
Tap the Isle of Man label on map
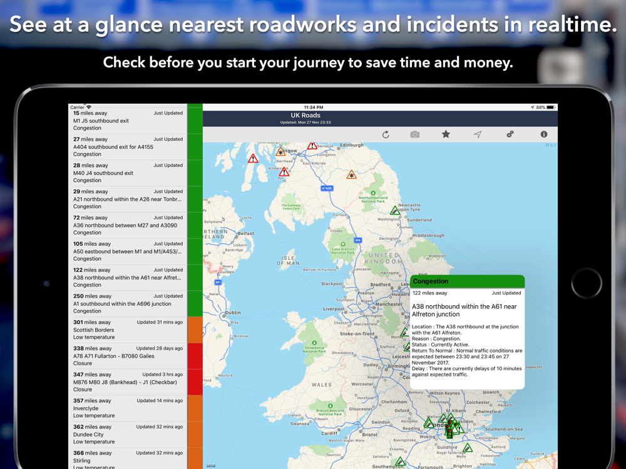288,260
